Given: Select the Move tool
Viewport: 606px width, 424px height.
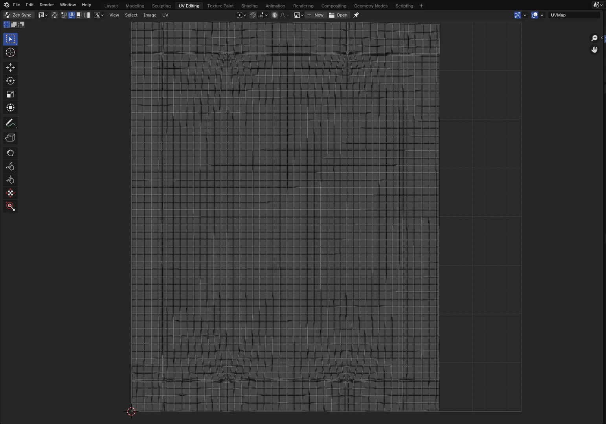Looking at the screenshot, I should [x=10, y=68].
